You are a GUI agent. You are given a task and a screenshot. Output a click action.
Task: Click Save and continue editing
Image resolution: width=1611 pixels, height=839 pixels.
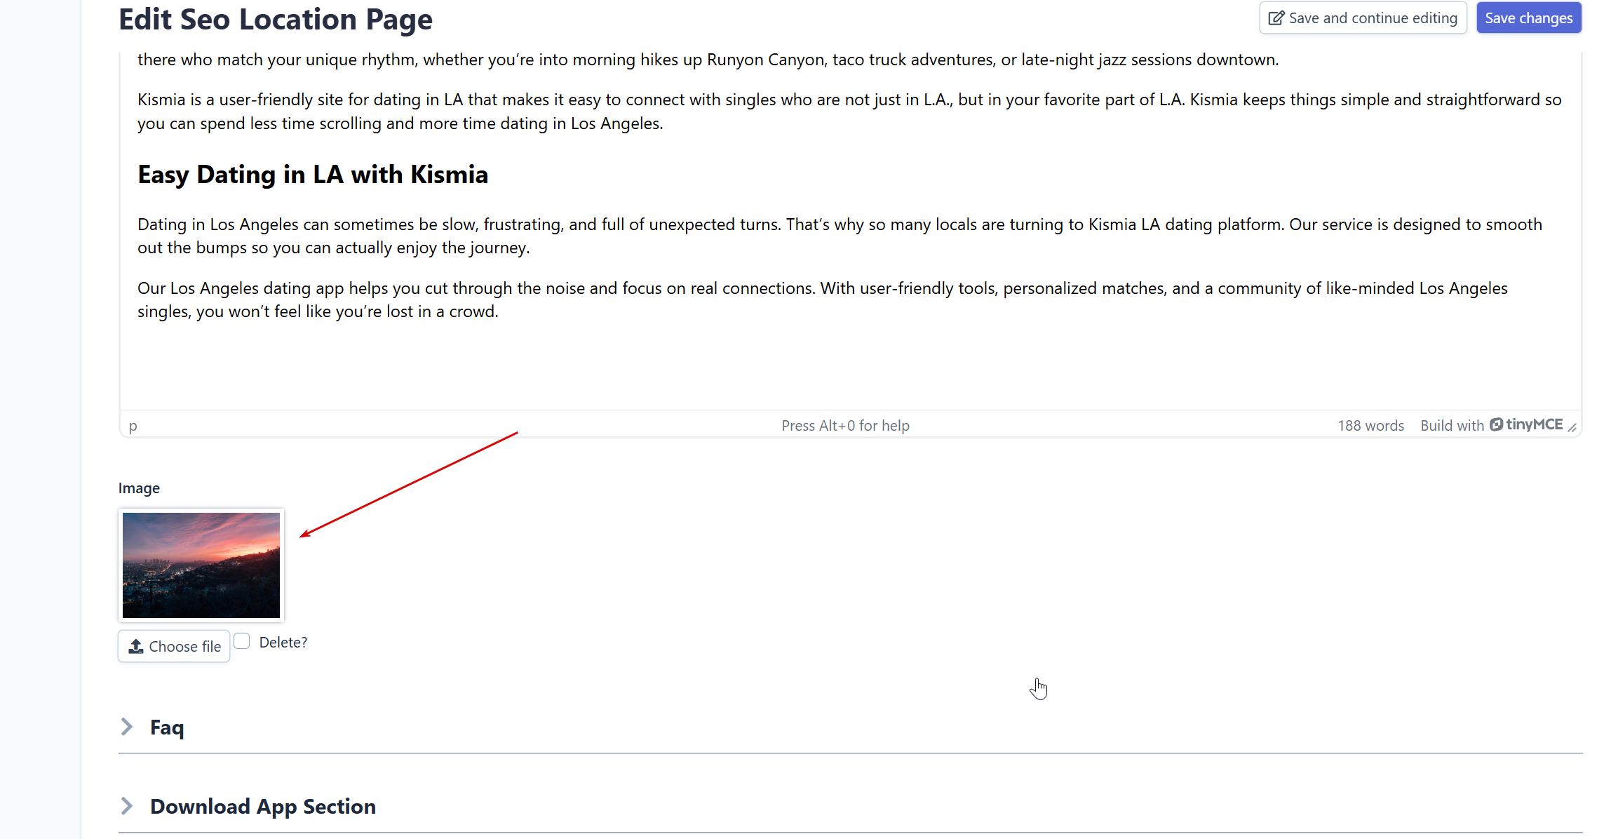click(x=1363, y=18)
